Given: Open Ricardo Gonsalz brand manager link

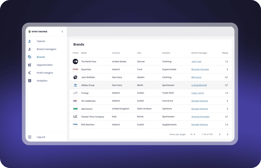Looking at the screenshot, I should tap(200, 69).
